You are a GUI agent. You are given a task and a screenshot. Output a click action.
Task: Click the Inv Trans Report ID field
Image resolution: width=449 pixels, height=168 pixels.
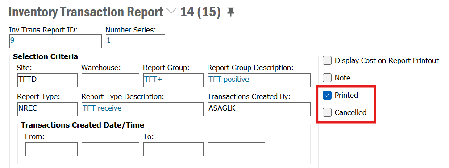click(x=55, y=41)
